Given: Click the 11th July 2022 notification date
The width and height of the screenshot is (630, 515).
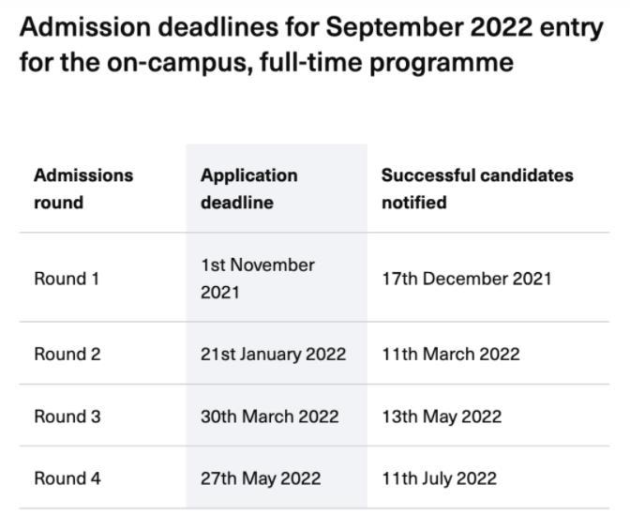Looking at the screenshot, I should pyautogui.click(x=439, y=478).
